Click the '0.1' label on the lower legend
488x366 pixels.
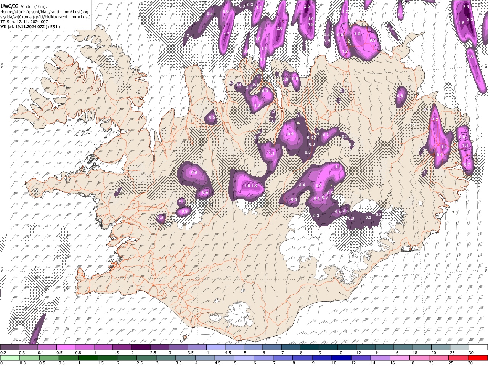3,363
